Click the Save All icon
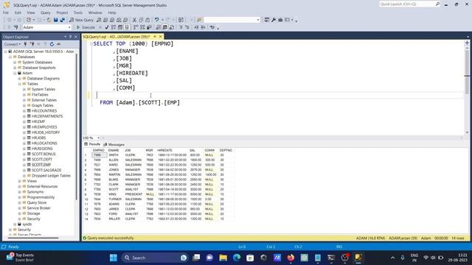 pos(62,20)
